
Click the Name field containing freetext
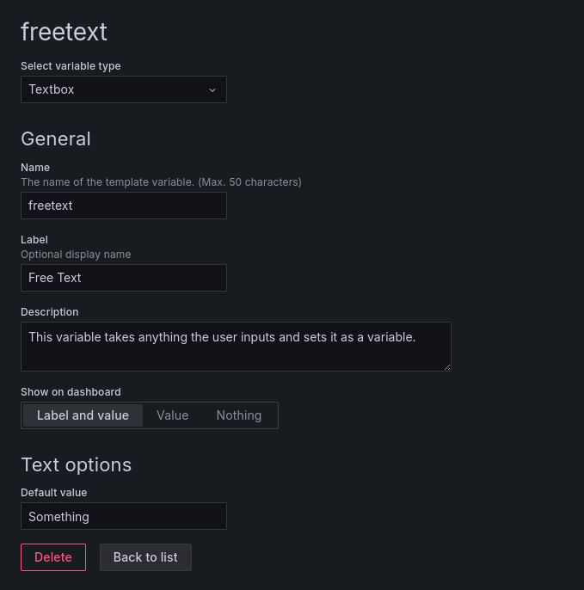(123, 206)
